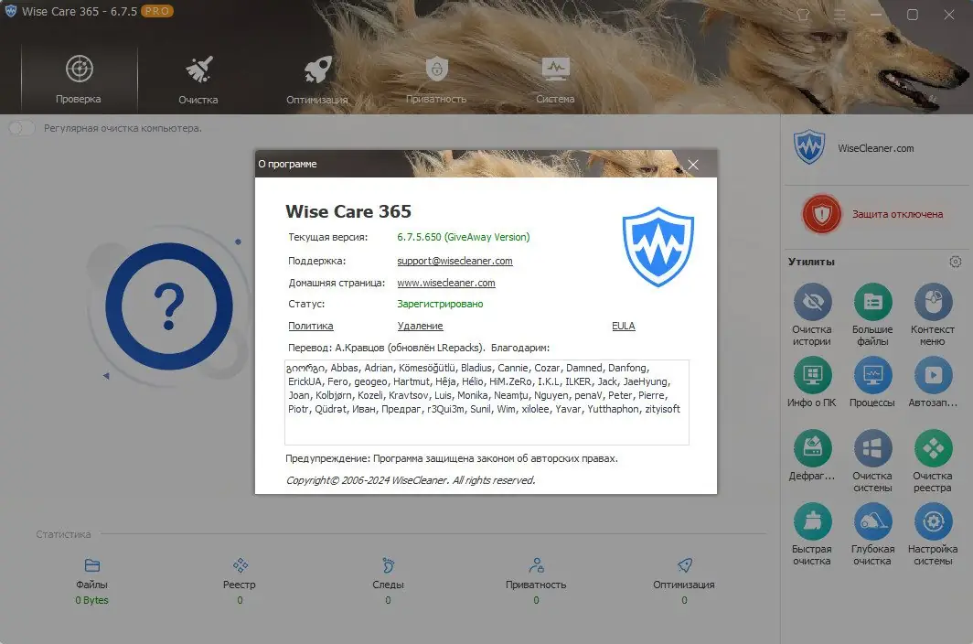
Task: Click the Реестр statistic icon
Action: (241, 565)
